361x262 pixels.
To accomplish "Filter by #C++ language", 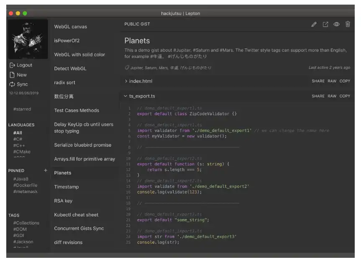I will [19, 145].
